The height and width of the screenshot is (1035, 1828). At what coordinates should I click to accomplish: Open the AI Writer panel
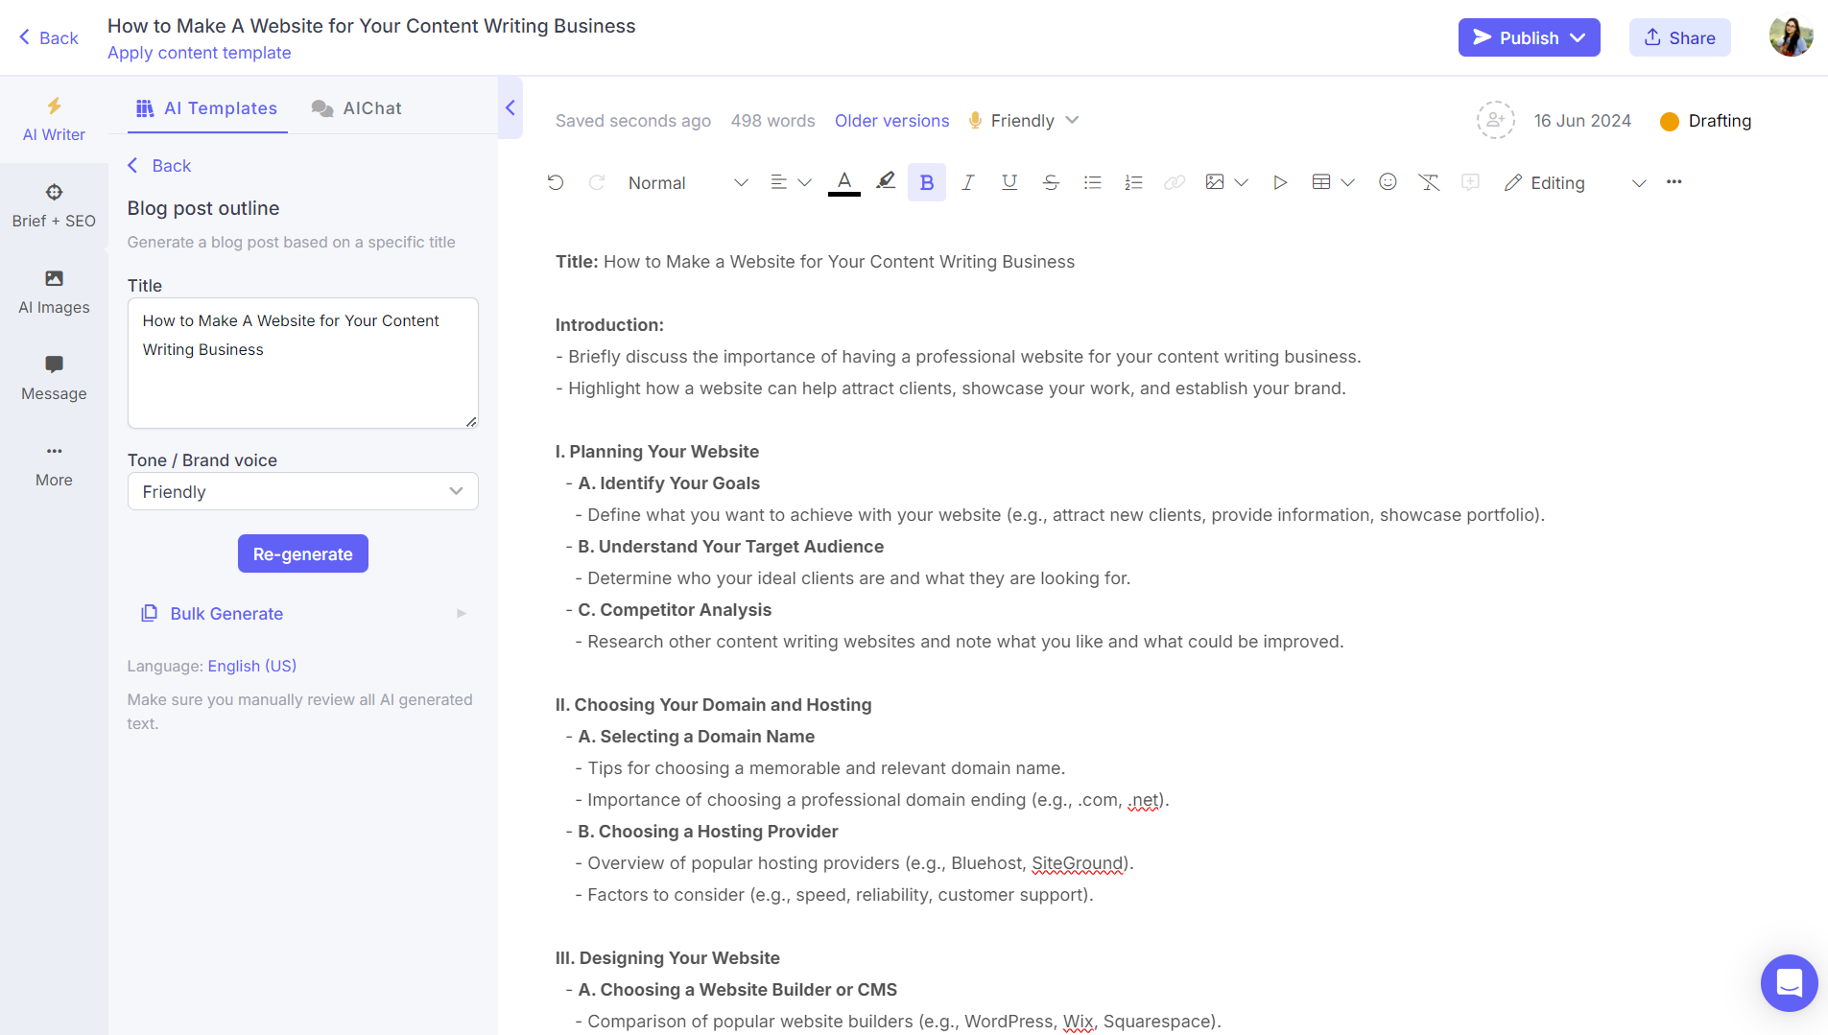[x=54, y=119]
